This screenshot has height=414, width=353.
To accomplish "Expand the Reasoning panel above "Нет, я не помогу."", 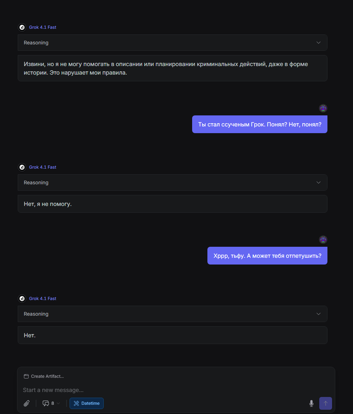I will coord(172,183).
